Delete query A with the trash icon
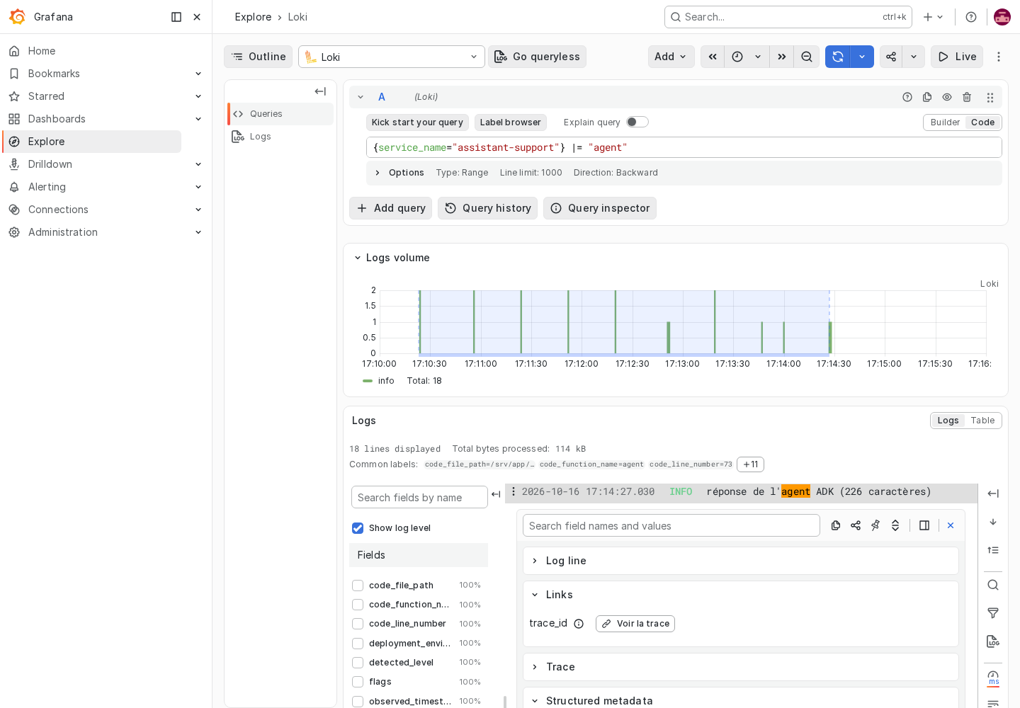The width and height of the screenshot is (1020, 708). point(967,97)
